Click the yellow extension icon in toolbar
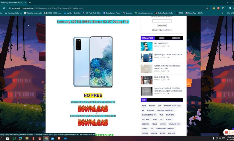234x141 pixels. (214, 8)
